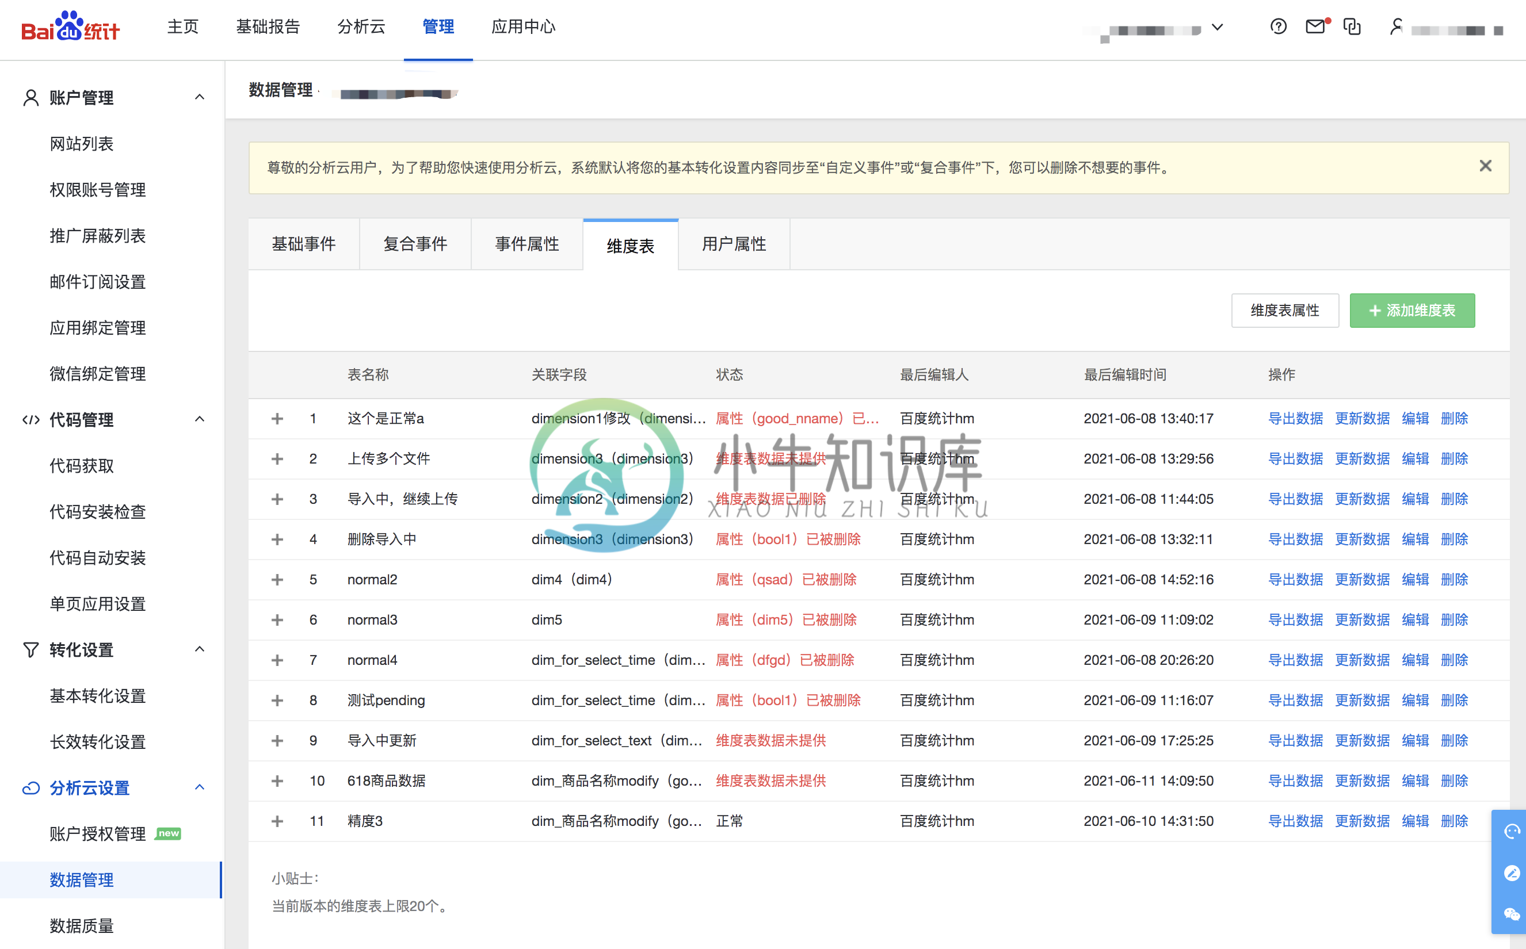This screenshot has width=1526, height=949.
Task: Click the 分析云设置 cloud icon
Action: pyautogui.click(x=30, y=788)
